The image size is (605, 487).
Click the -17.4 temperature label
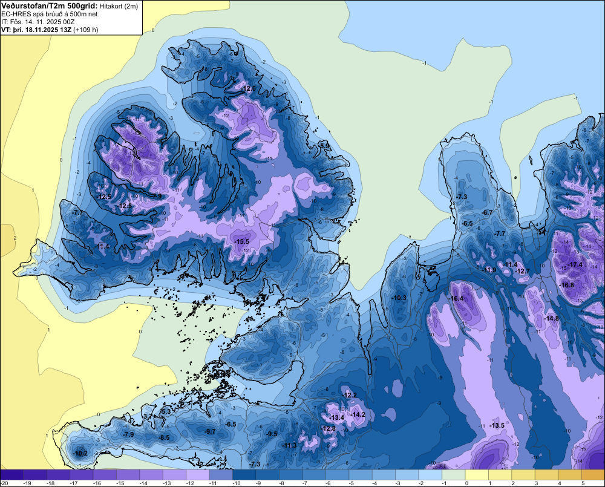pos(576,265)
